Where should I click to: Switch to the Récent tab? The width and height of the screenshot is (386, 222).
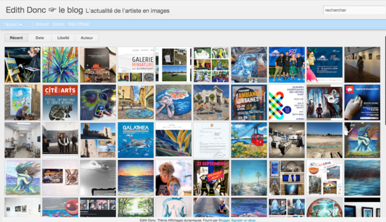[x=16, y=38]
